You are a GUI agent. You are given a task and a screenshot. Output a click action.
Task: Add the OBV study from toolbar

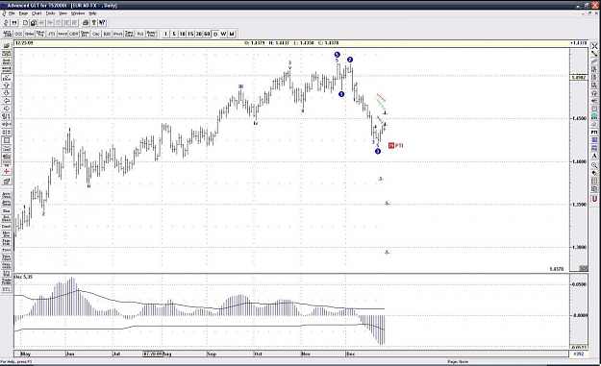(73, 34)
